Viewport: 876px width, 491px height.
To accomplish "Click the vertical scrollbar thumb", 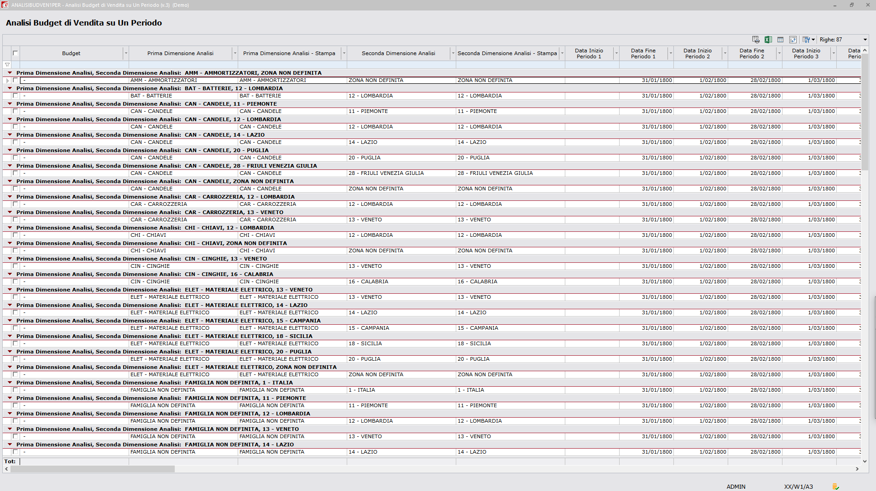I will click(x=865, y=112).
